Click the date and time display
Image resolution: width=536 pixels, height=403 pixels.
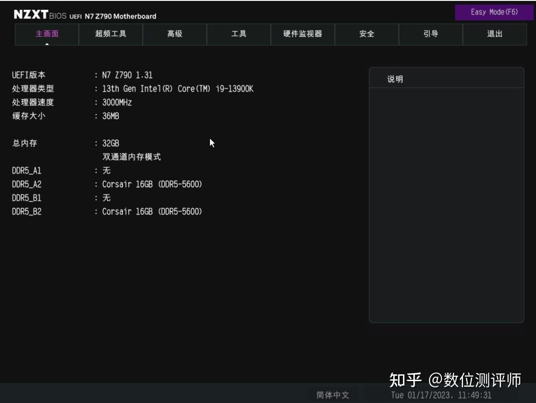click(x=441, y=395)
